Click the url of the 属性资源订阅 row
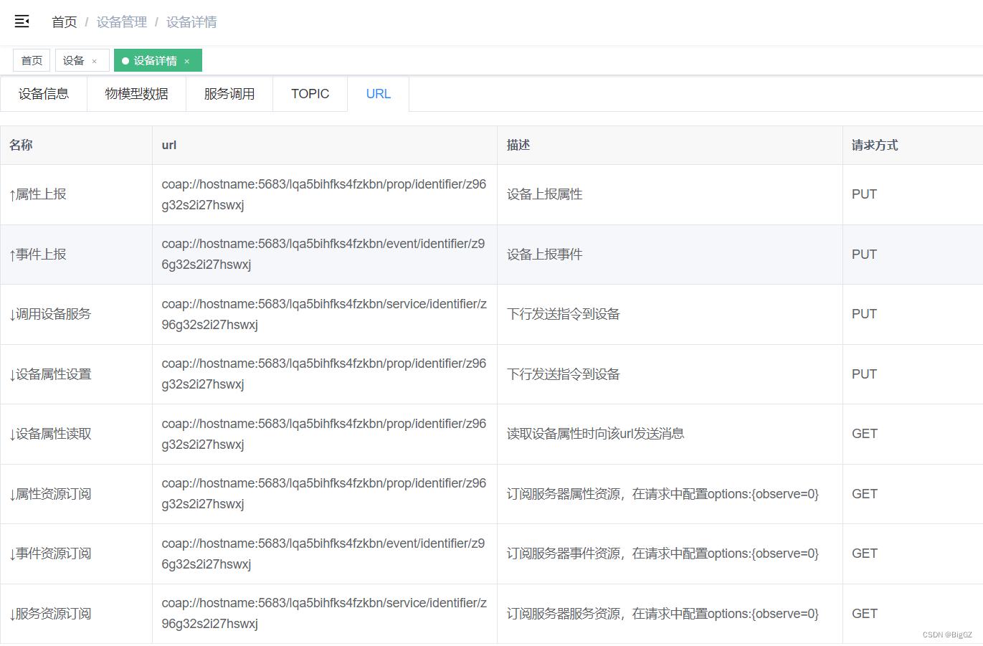983x646 pixels. [x=324, y=494]
